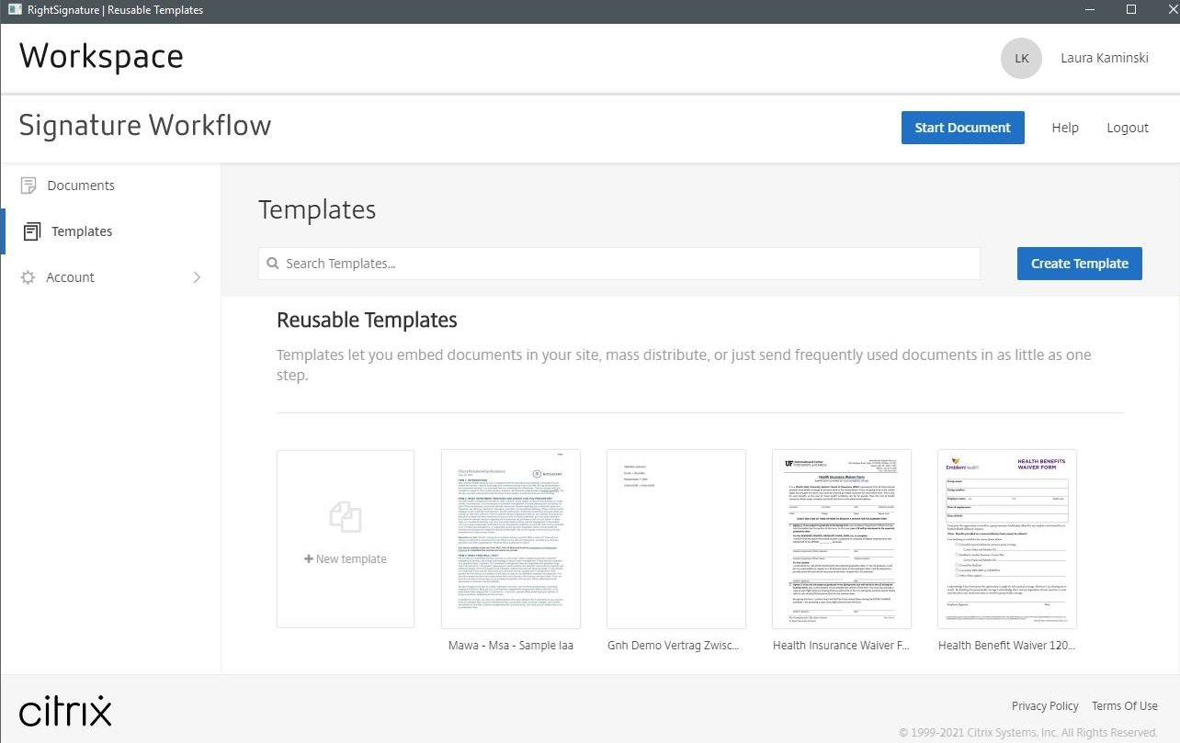Click the LK user avatar

pyautogui.click(x=1021, y=58)
